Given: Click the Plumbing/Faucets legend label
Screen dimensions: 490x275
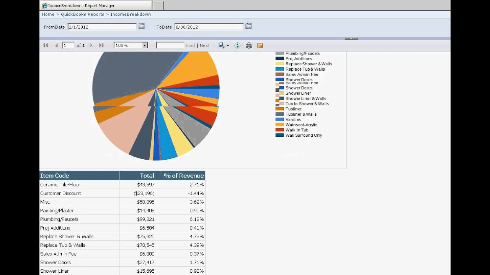Looking at the screenshot, I should [302, 53].
